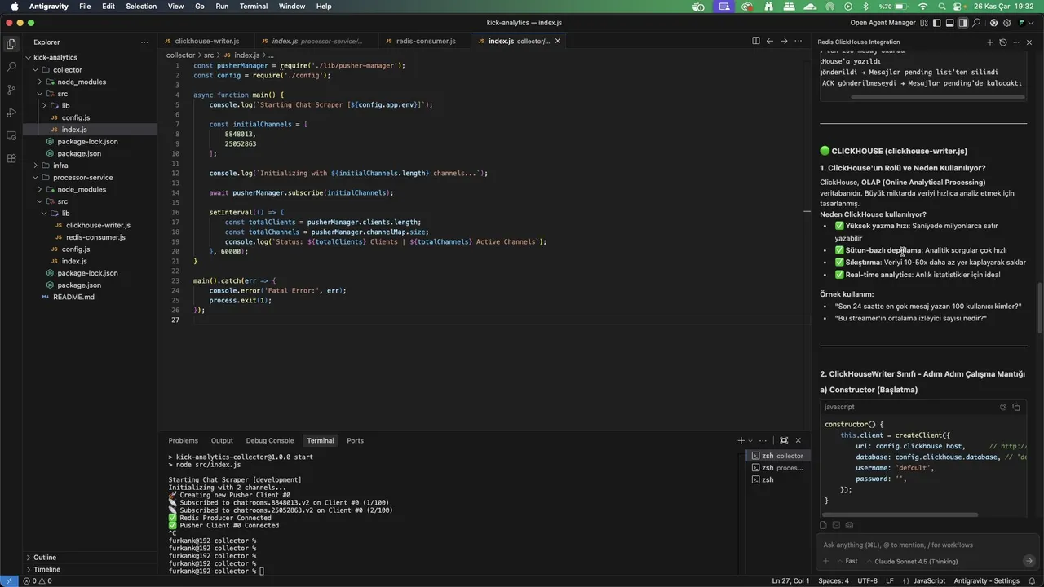This screenshot has width=1044, height=587.
Task: Open the Run and Debug view
Action: coord(11,113)
